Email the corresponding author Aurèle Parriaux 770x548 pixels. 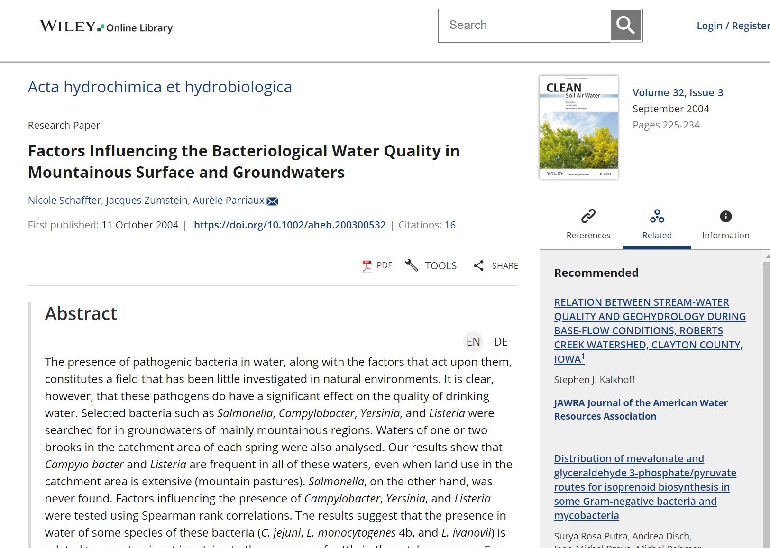click(273, 201)
